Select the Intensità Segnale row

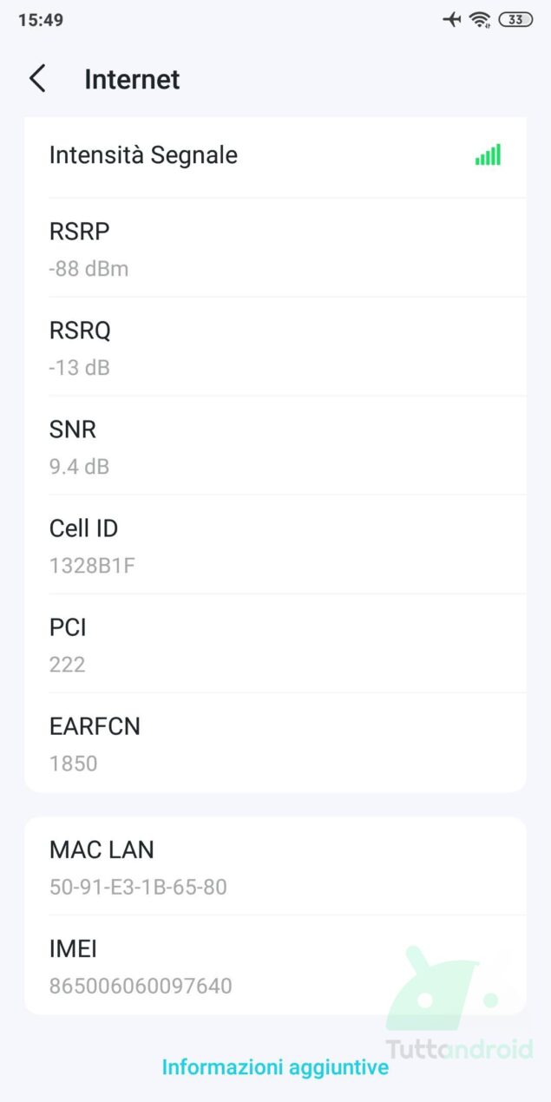(x=275, y=157)
